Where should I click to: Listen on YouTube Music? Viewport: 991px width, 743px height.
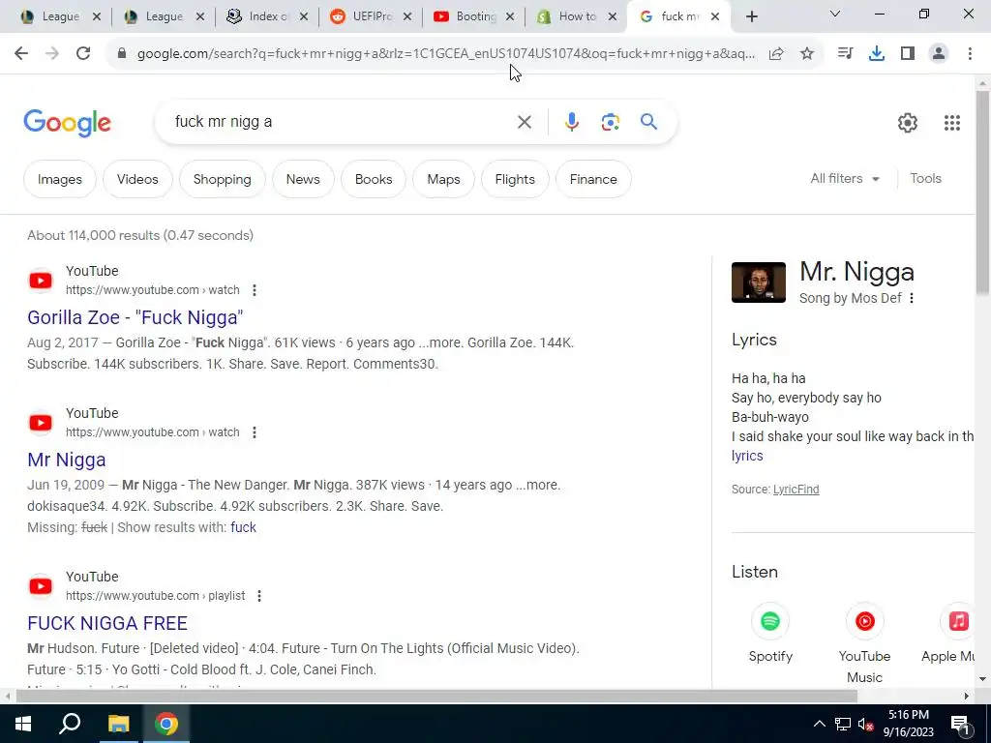pos(864,643)
